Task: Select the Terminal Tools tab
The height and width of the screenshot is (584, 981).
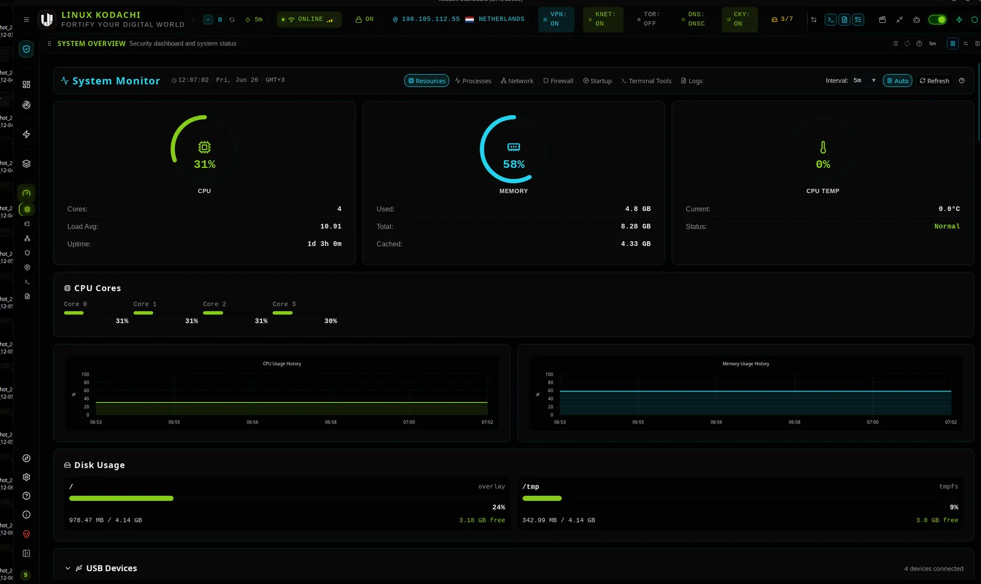Action: [646, 81]
